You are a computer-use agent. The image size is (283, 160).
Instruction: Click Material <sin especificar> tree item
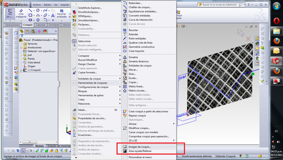41,51
